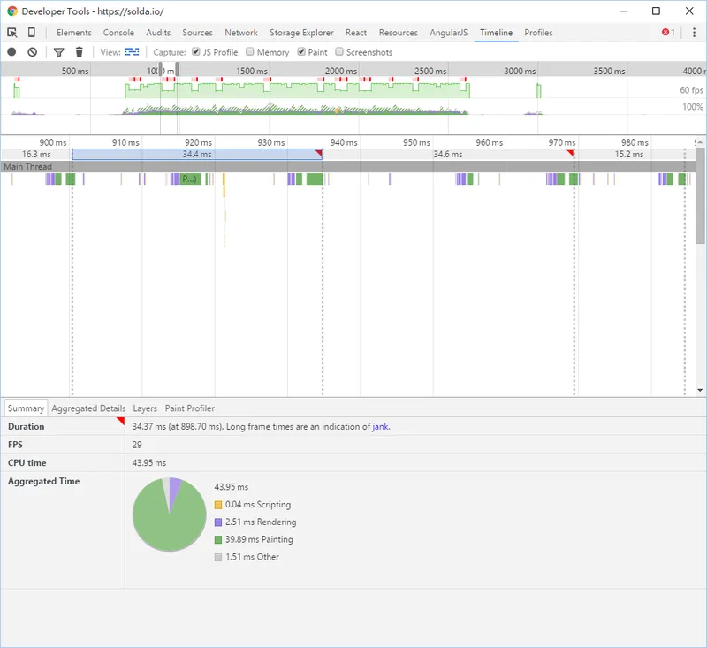Screen dimensions: 707x648
Task: Click the green Painting legend swatch
Action: coord(218,539)
